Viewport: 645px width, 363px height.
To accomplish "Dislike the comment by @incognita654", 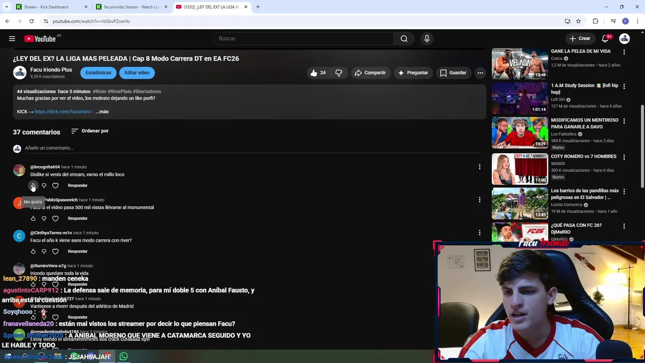I will 44,186.
